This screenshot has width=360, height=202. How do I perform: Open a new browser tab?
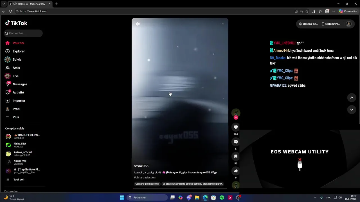click(x=56, y=4)
